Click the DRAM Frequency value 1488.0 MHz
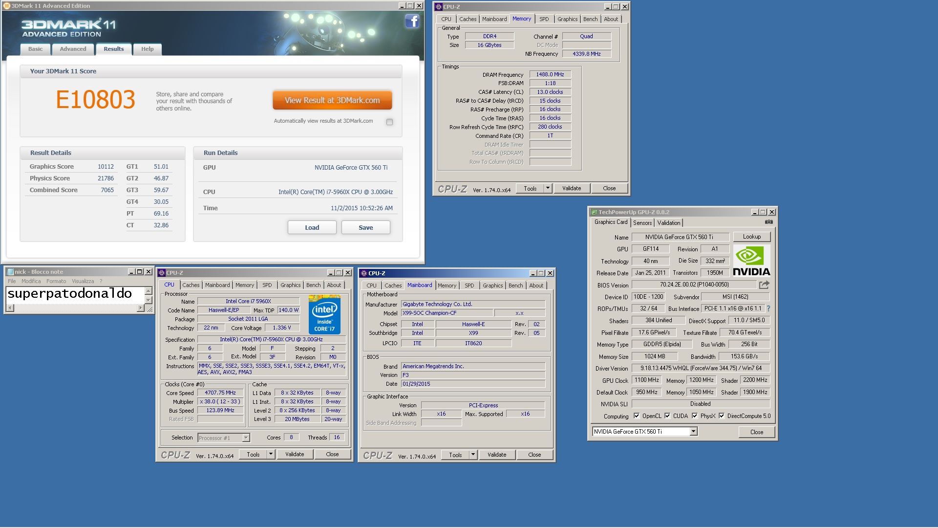Screen dimensions: 938x528 click(550, 74)
